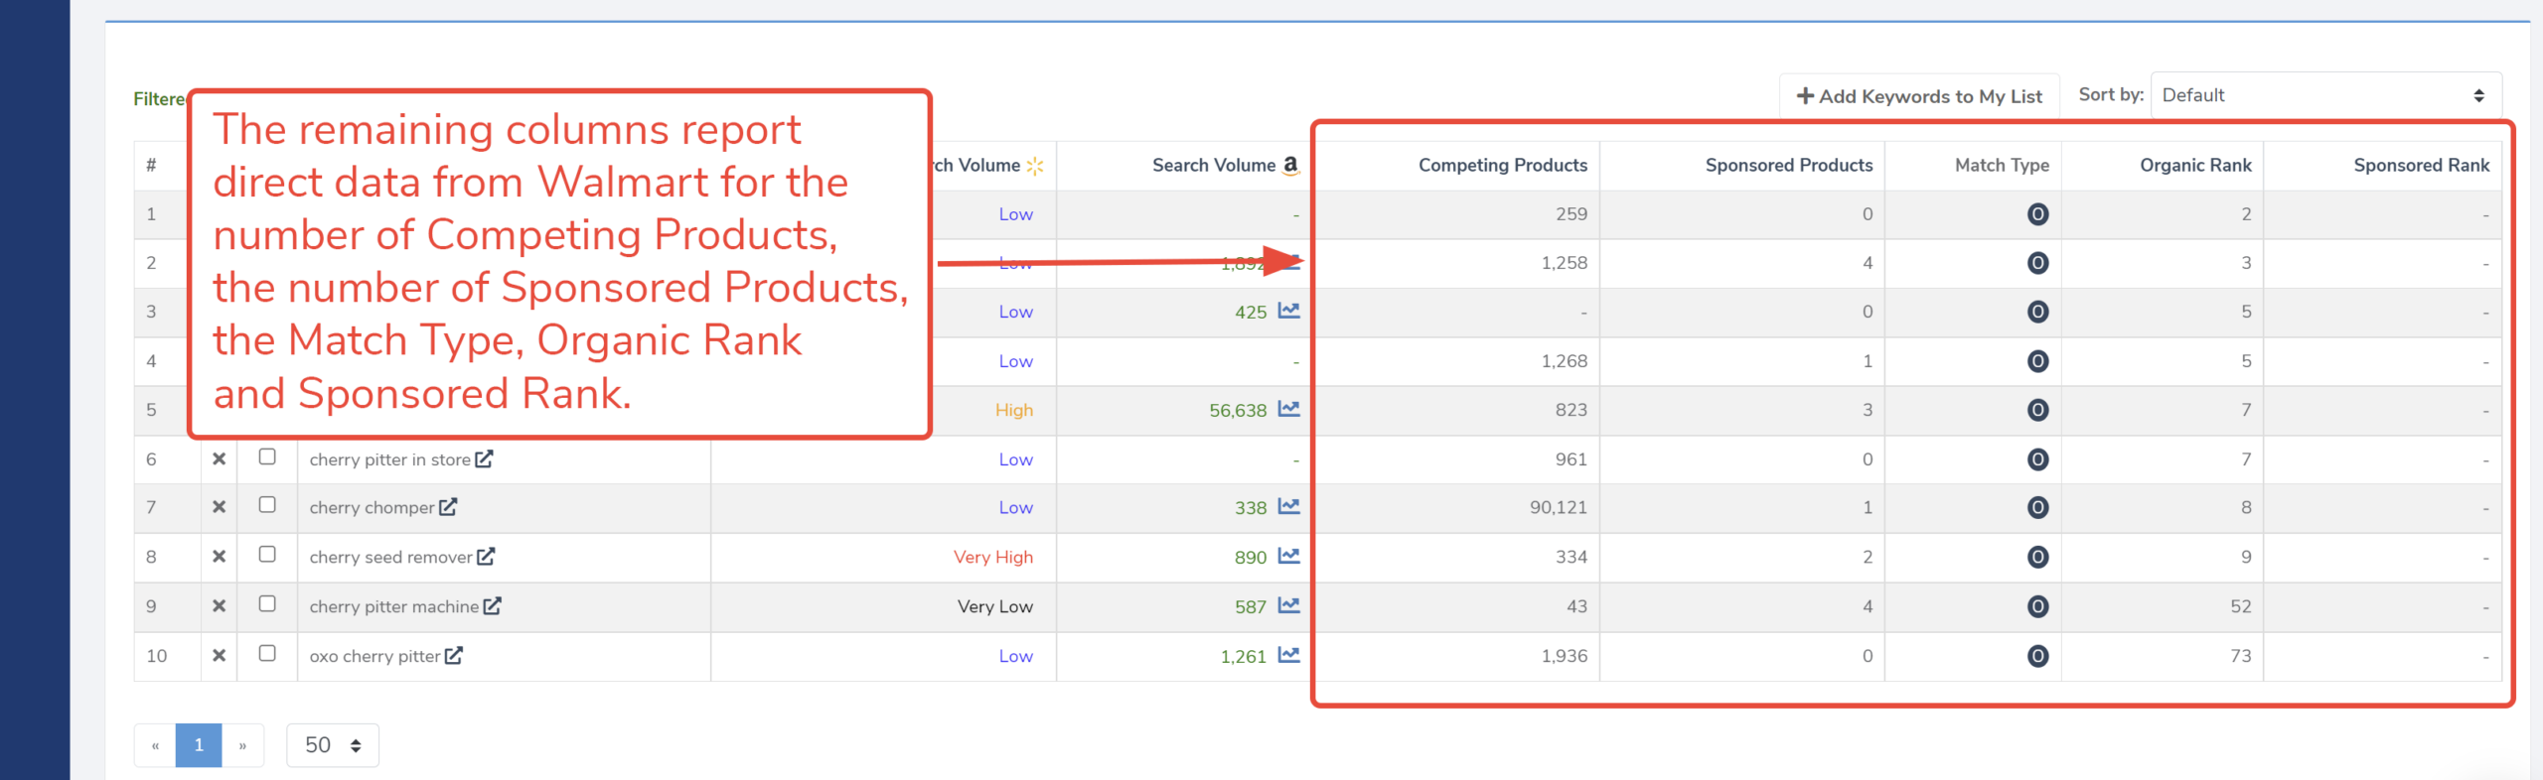Image resolution: width=2543 pixels, height=780 pixels.
Task: Open the Sort by Default dropdown
Action: 2324,95
